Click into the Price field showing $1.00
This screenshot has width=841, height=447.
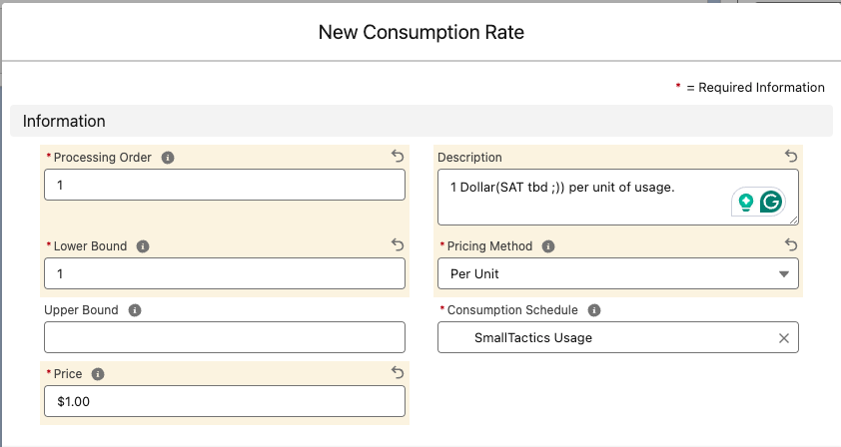(224, 401)
